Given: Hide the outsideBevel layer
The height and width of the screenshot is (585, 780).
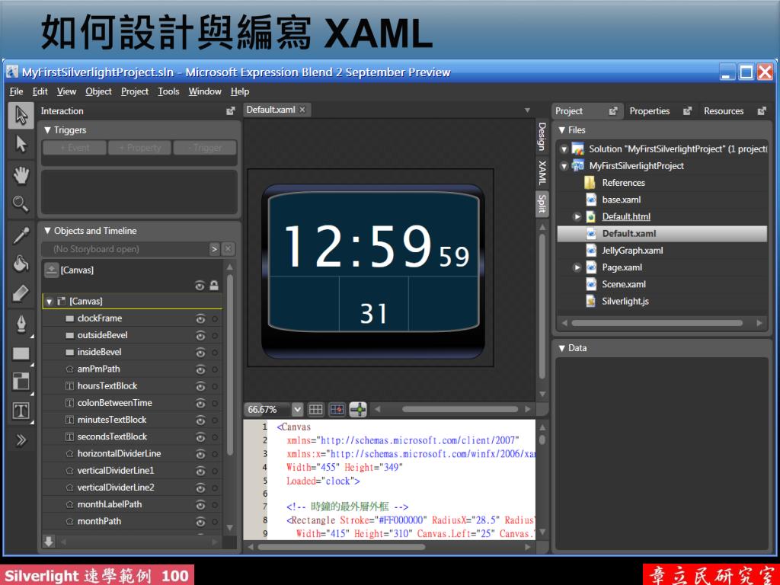Looking at the screenshot, I should [200, 336].
